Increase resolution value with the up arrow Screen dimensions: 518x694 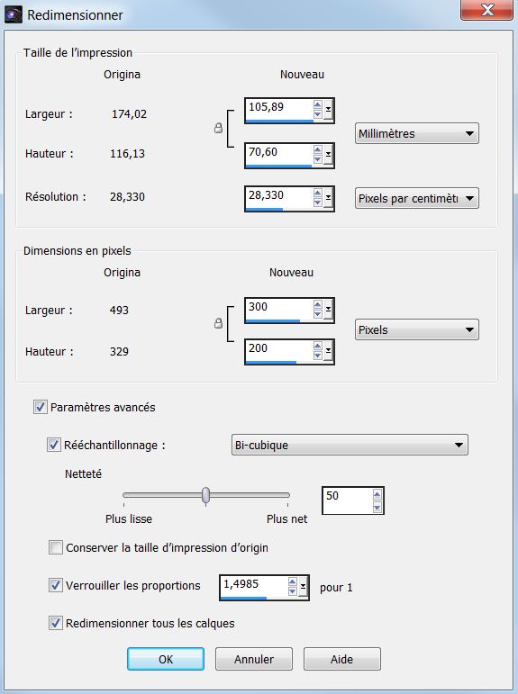coord(317,193)
